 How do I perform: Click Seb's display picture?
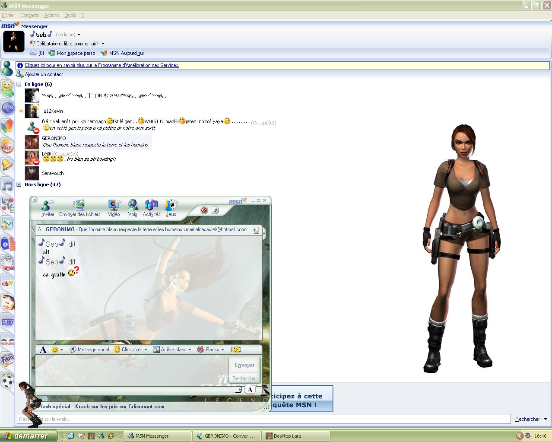(14, 41)
